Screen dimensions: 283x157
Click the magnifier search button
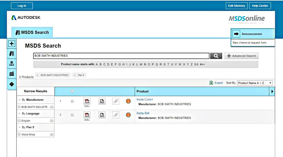(x=216, y=56)
